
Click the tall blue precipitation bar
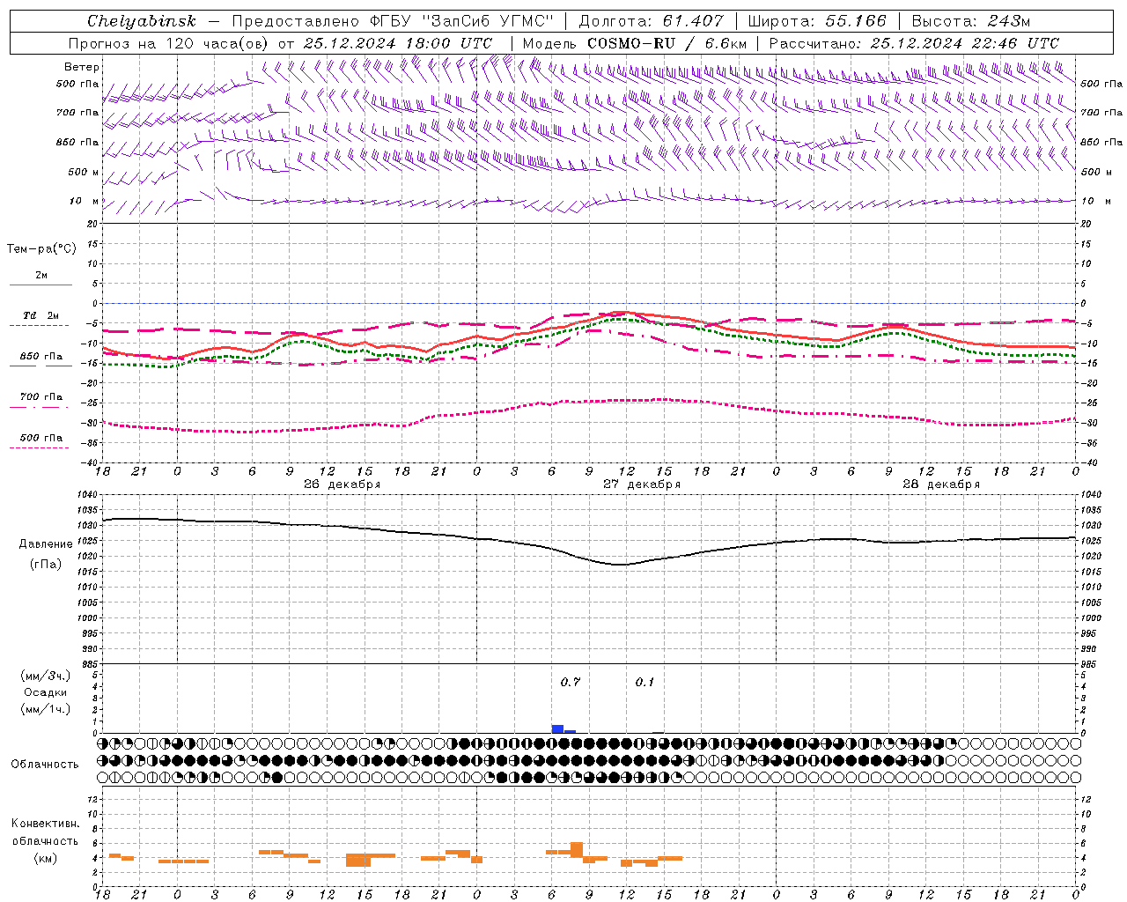(557, 728)
